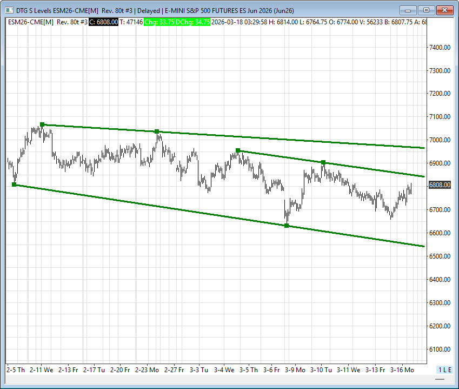
Task: Click the '1 L E' chart status indicator
Action: point(444,370)
